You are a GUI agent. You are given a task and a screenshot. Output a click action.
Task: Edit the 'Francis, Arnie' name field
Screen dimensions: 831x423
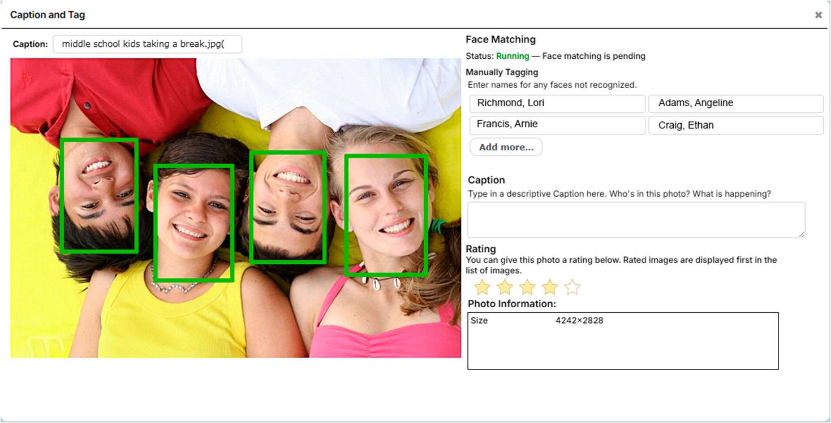557,125
